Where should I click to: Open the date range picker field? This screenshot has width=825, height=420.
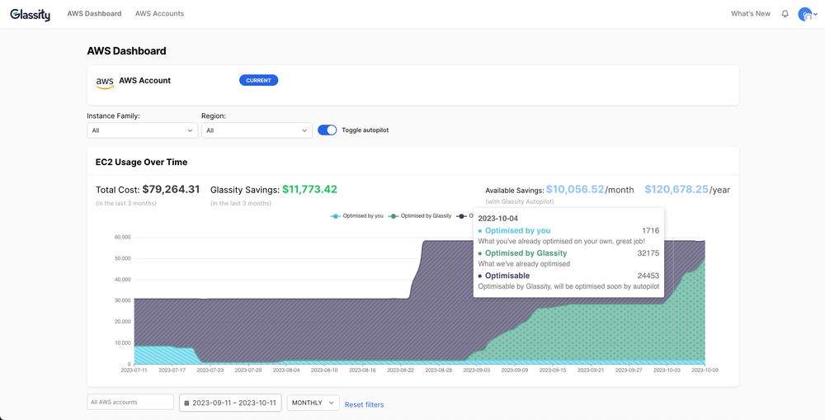230,403
